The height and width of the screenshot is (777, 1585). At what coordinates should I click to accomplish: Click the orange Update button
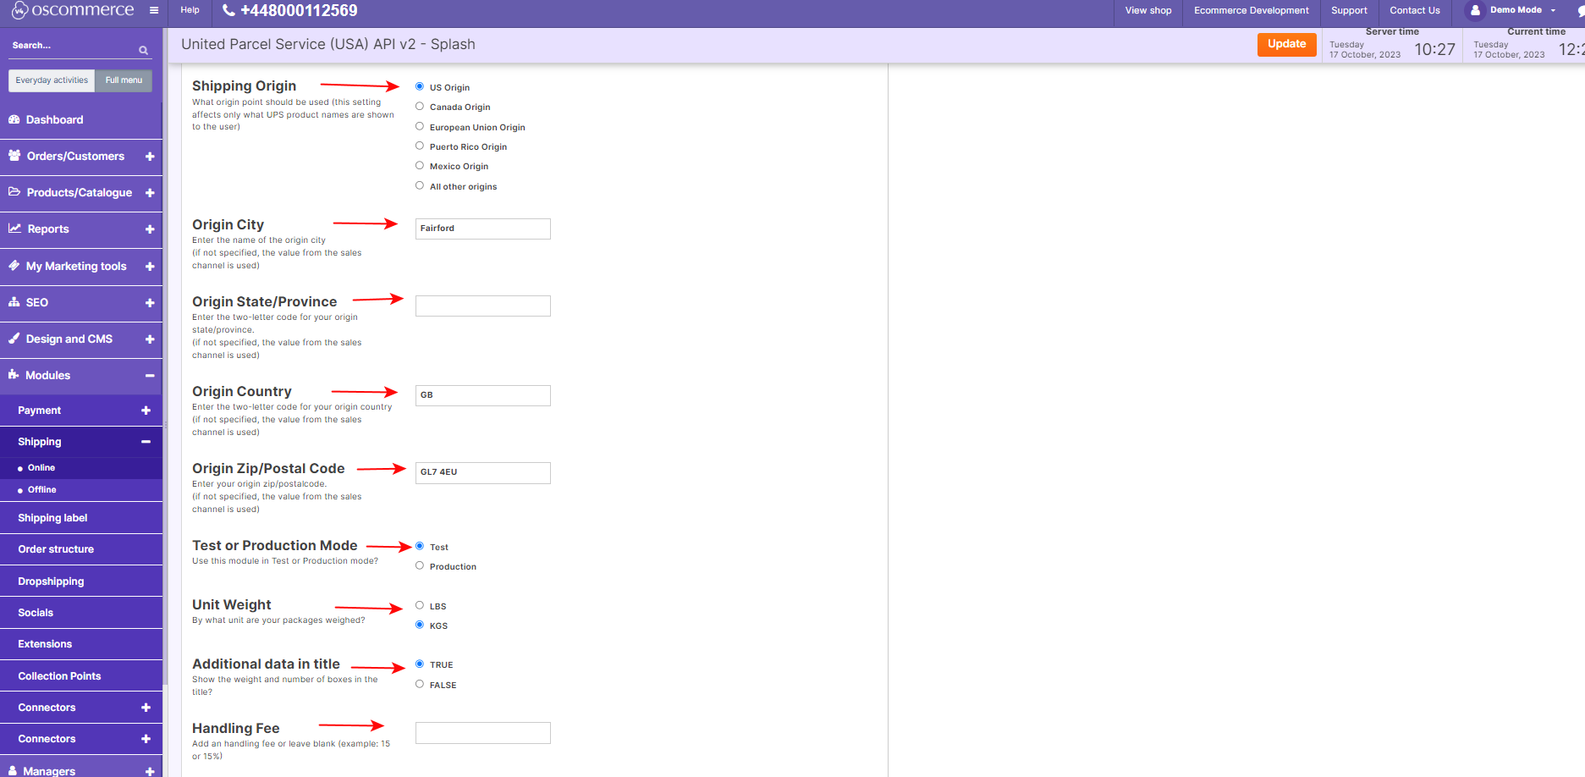pos(1286,44)
